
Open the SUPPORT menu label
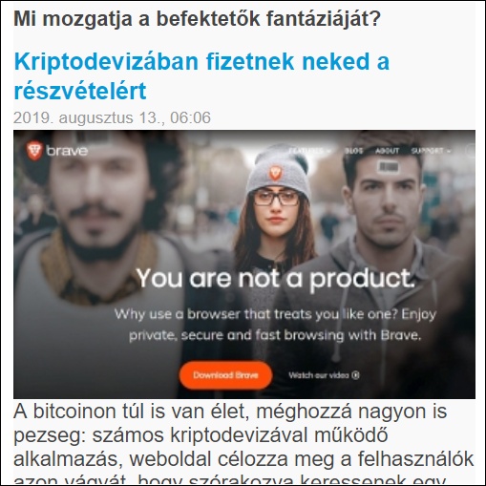pyautogui.click(x=428, y=151)
